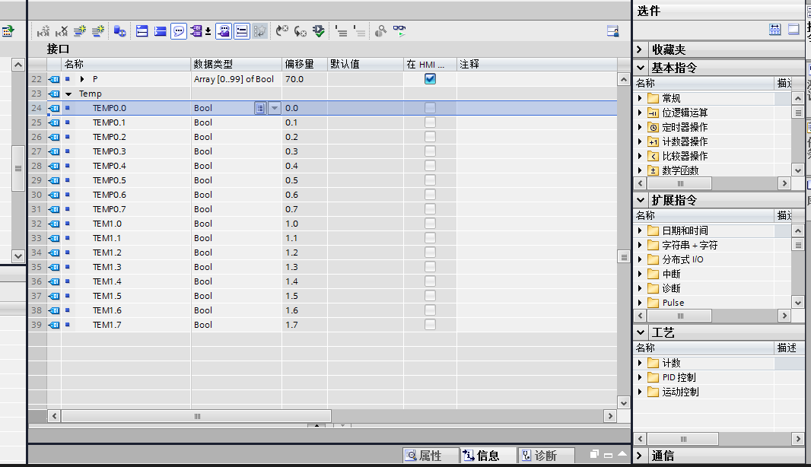Screen dimensions: 811x467
Task: Click the blue cylinder block update icon
Action: [x=120, y=31]
